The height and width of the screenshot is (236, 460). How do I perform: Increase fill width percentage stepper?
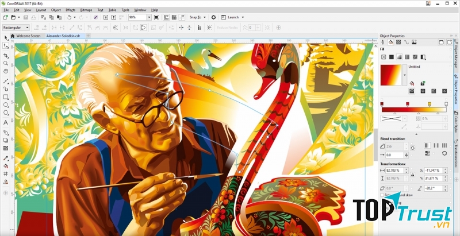tap(406, 169)
